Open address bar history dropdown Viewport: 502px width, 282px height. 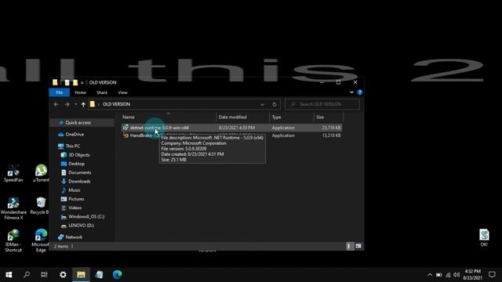click(262, 104)
